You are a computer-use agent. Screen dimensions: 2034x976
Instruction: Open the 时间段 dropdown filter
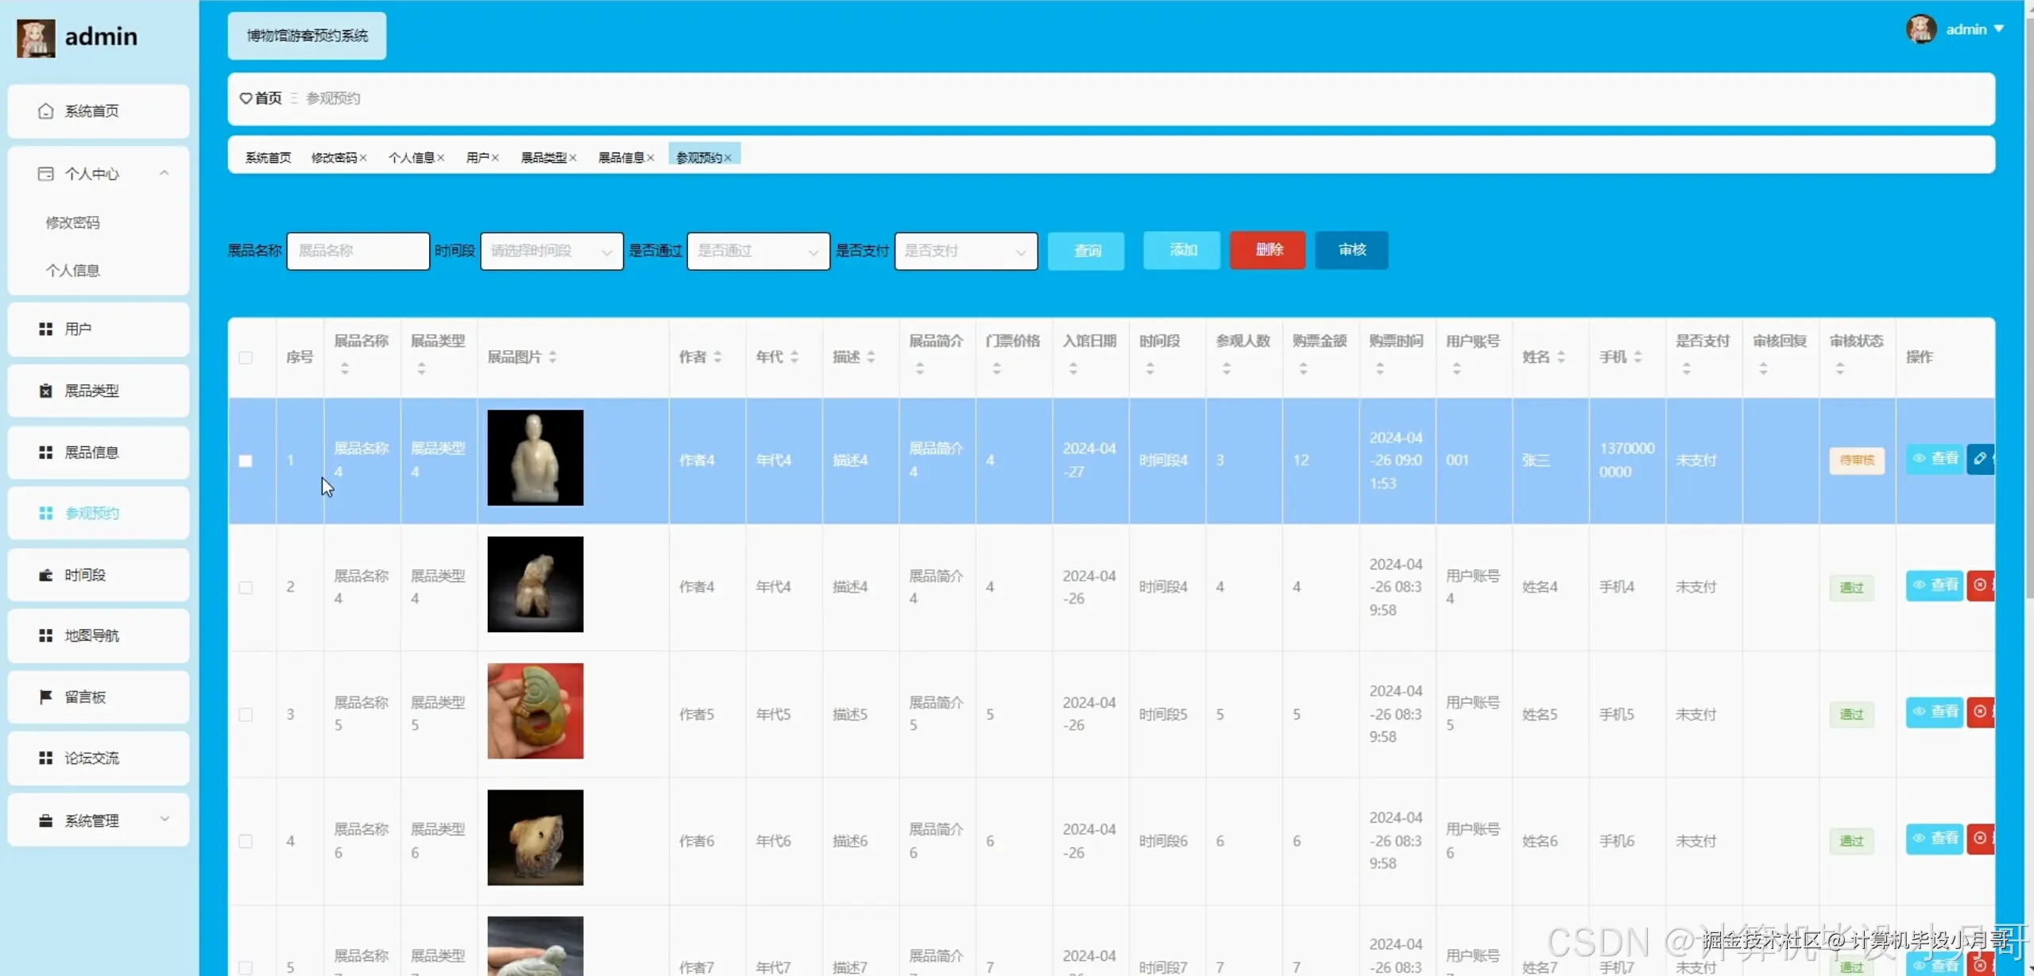(551, 251)
